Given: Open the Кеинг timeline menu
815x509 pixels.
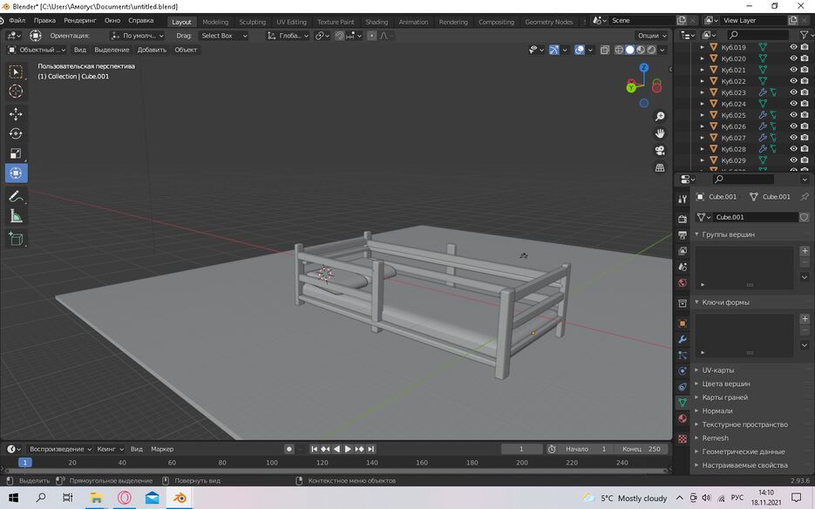Looking at the screenshot, I should pyautogui.click(x=110, y=449).
